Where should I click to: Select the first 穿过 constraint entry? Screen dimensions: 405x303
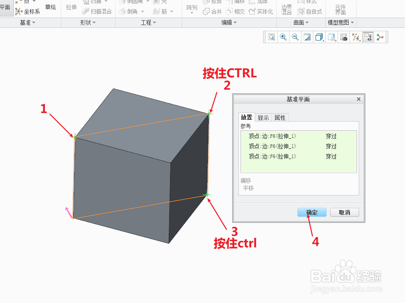tap(331, 137)
